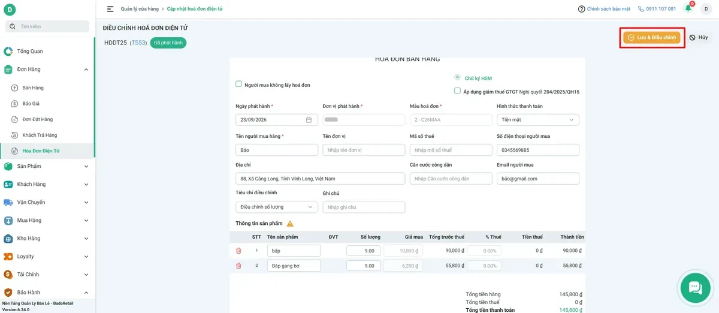Click the Đơn Hàng icon
Viewport: 719px width, 313px height.
coord(8,70)
